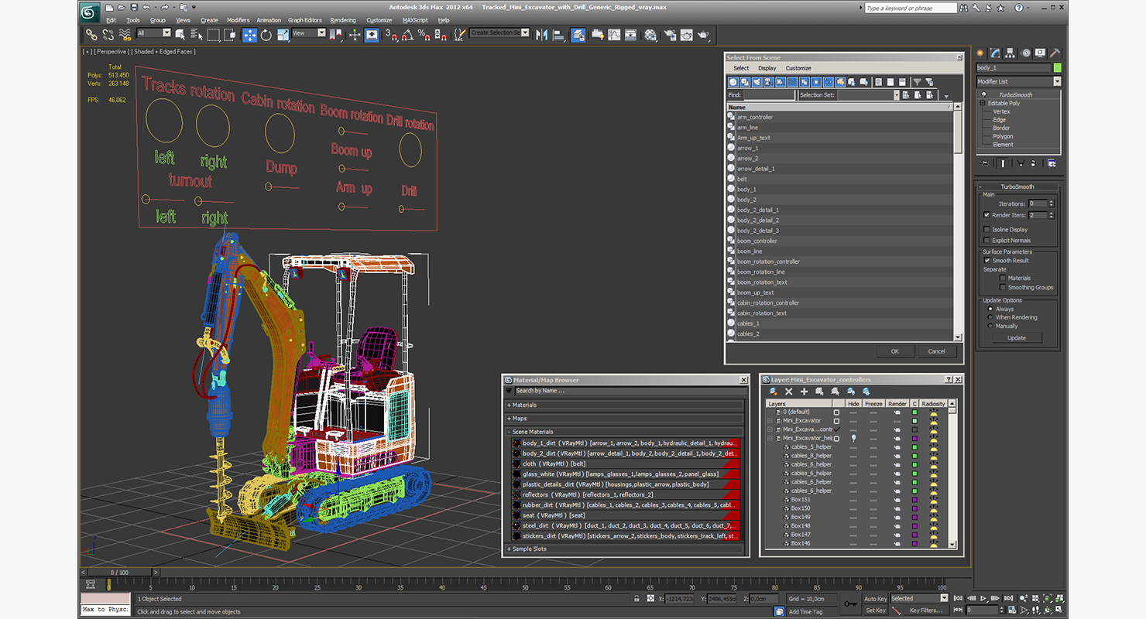Image resolution: width=1146 pixels, height=619 pixels.
Task: Open the Modifiers menu
Action: [x=238, y=20]
